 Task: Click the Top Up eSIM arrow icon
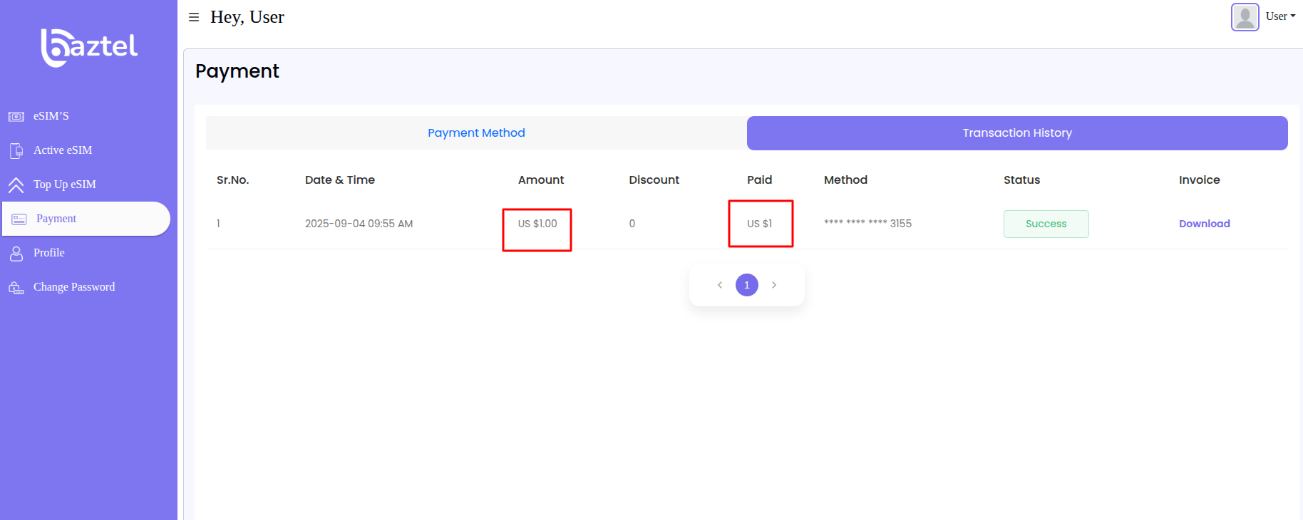(16, 185)
